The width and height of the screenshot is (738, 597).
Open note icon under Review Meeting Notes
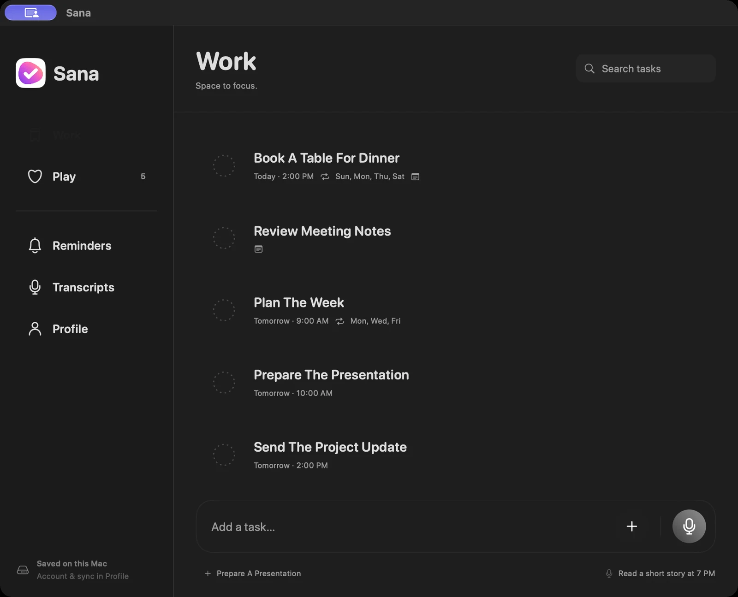tap(258, 249)
